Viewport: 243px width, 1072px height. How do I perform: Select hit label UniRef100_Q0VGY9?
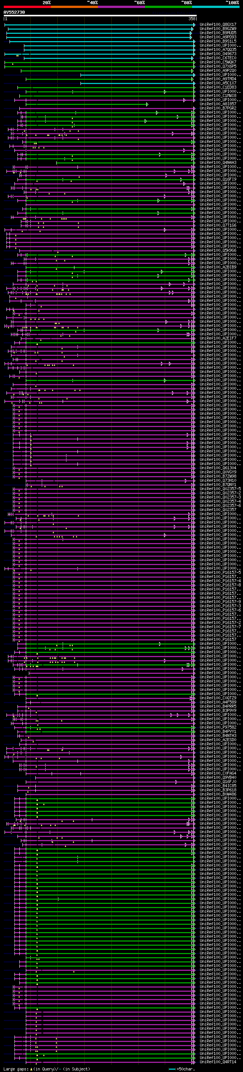click(x=218, y=472)
